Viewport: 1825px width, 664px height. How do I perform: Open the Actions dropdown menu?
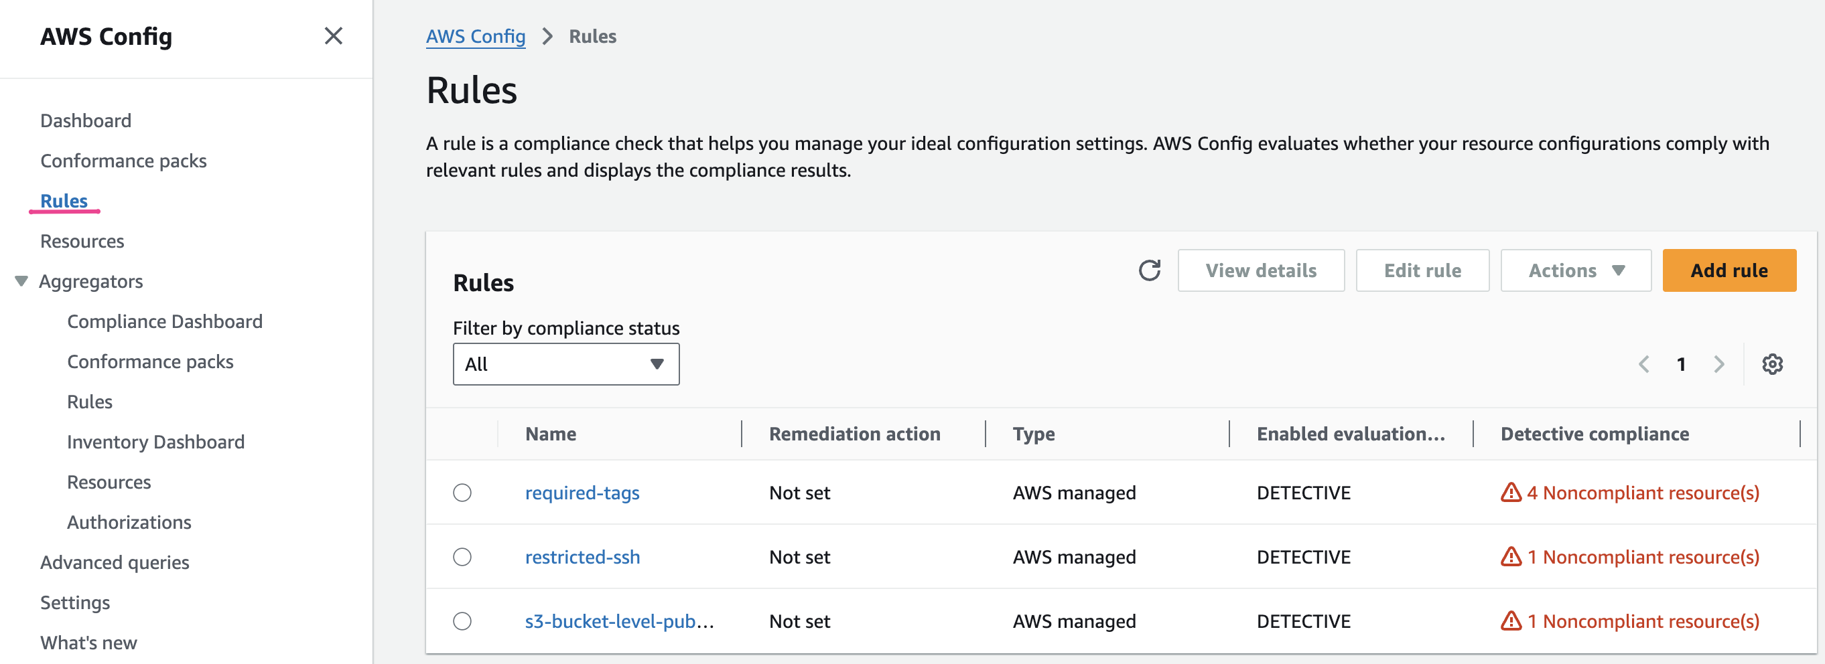(1575, 270)
